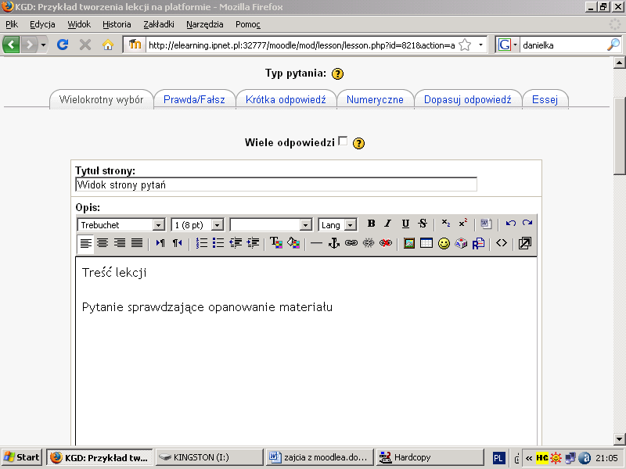Increase indent of the text

click(253, 243)
